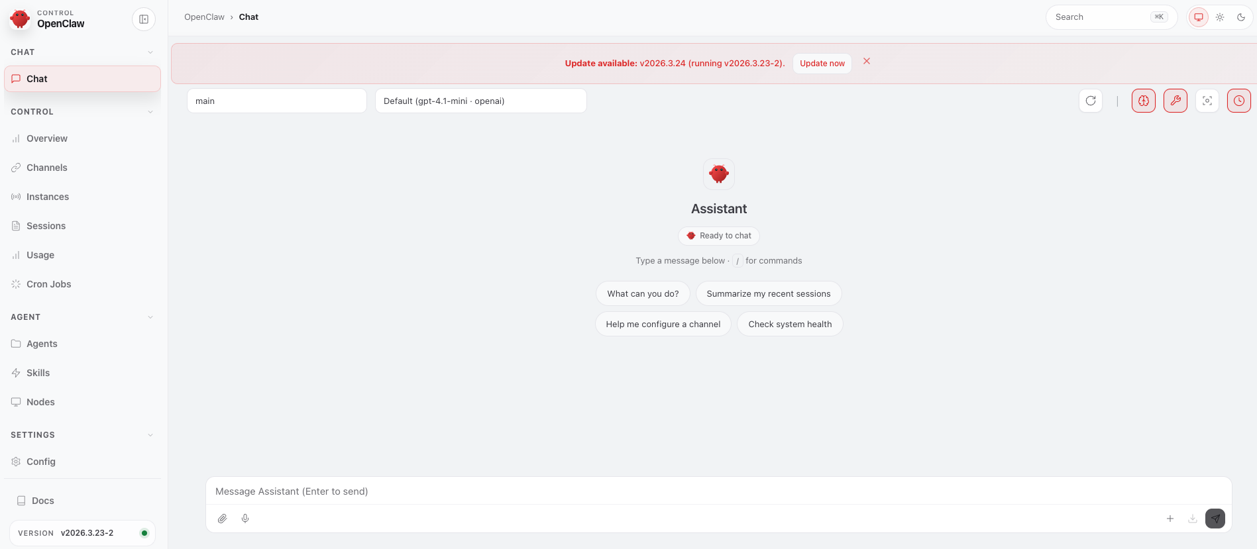
Task: Click the Update now button
Action: tap(822, 64)
